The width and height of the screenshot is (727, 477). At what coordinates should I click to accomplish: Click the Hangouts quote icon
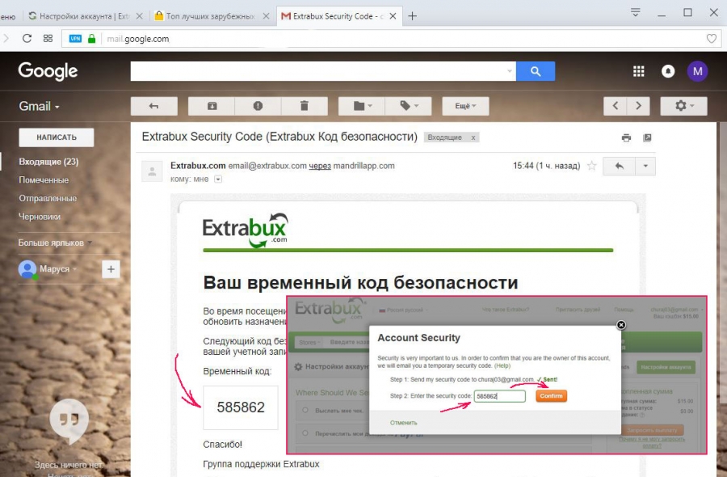[x=69, y=420]
